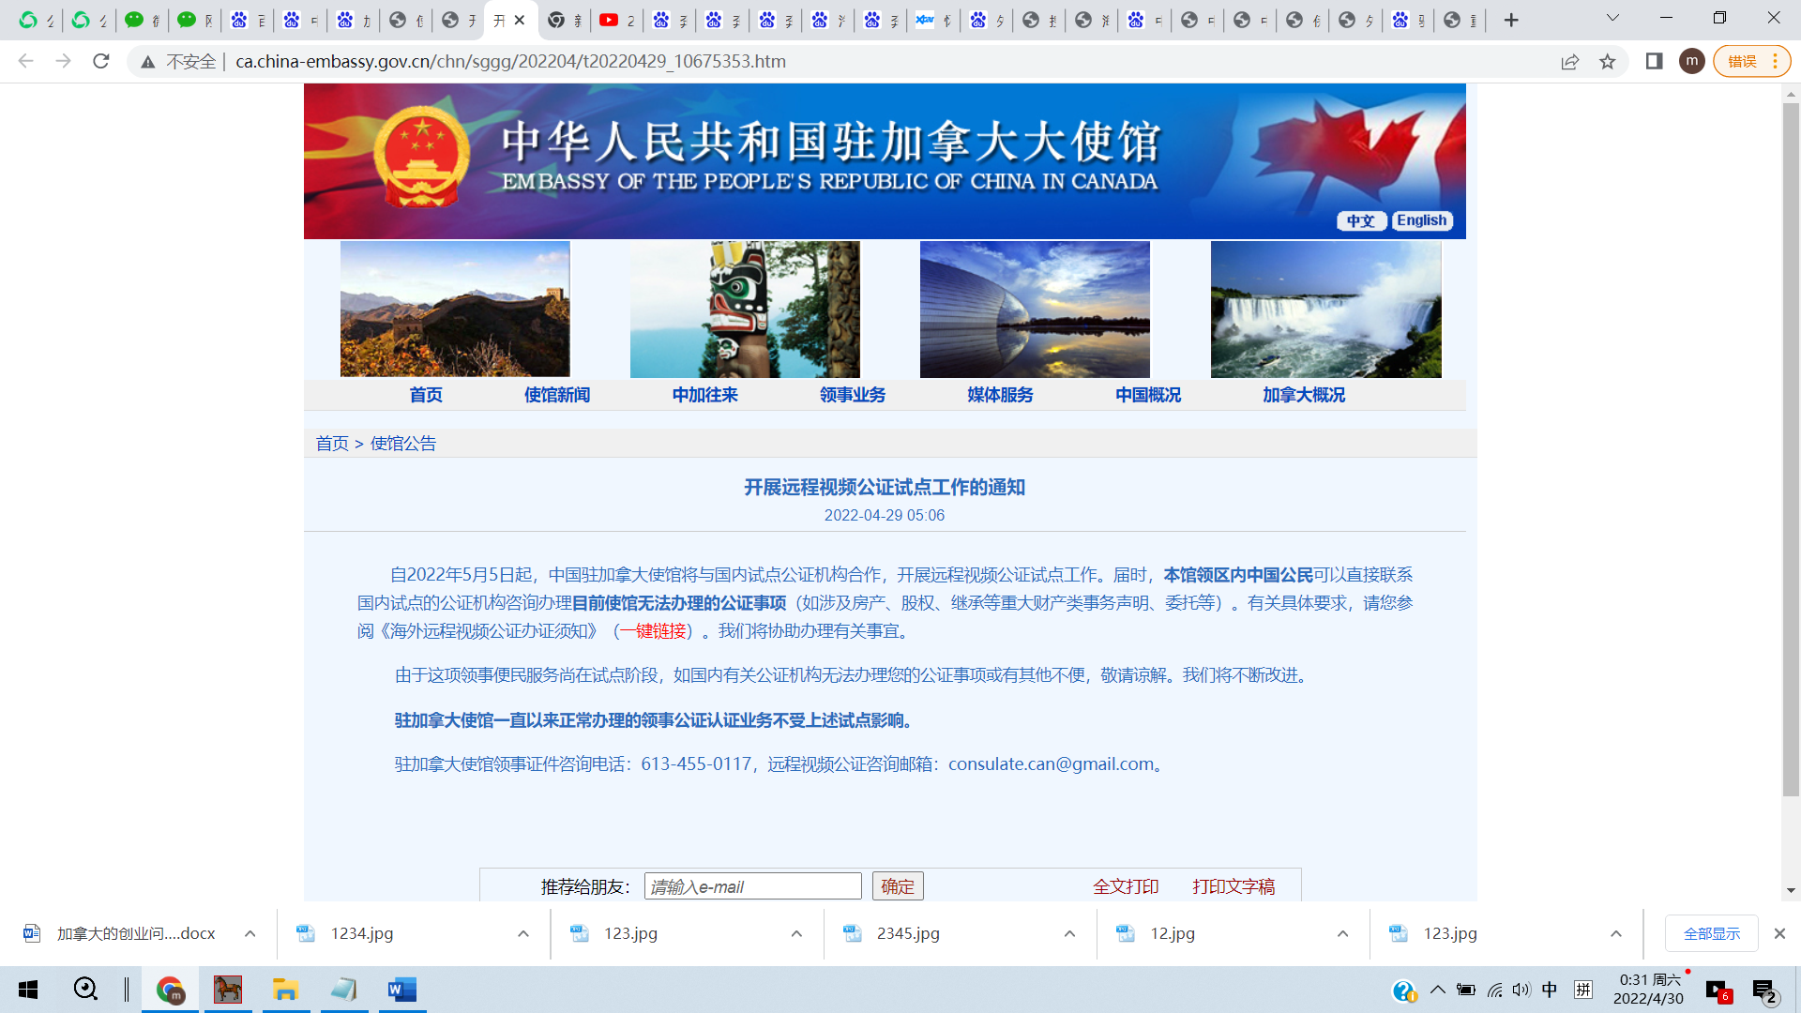This screenshot has width=1801, height=1013.
Task: Click the 打印文字稿 link
Action: pos(1233,886)
